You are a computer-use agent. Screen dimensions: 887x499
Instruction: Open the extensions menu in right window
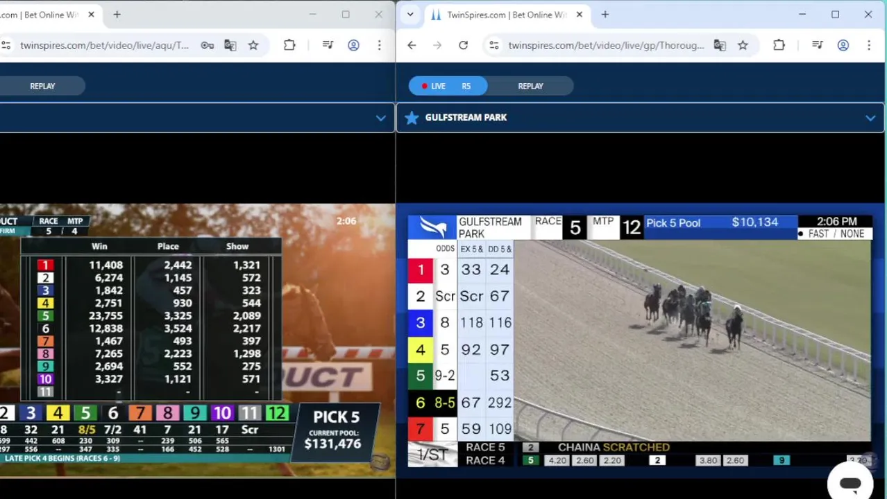(779, 45)
